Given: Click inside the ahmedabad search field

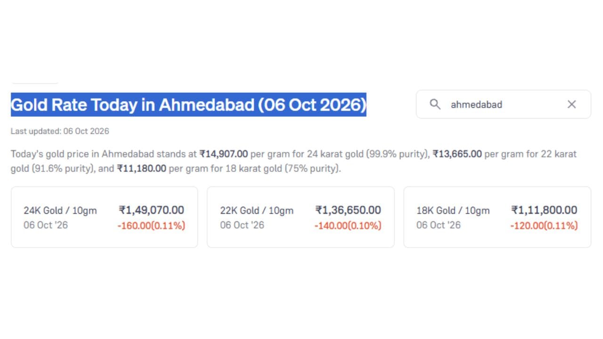Looking at the screenshot, I should pyautogui.click(x=503, y=104).
